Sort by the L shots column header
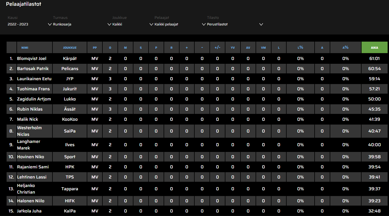The image size is (389, 216). pos(279,47)
